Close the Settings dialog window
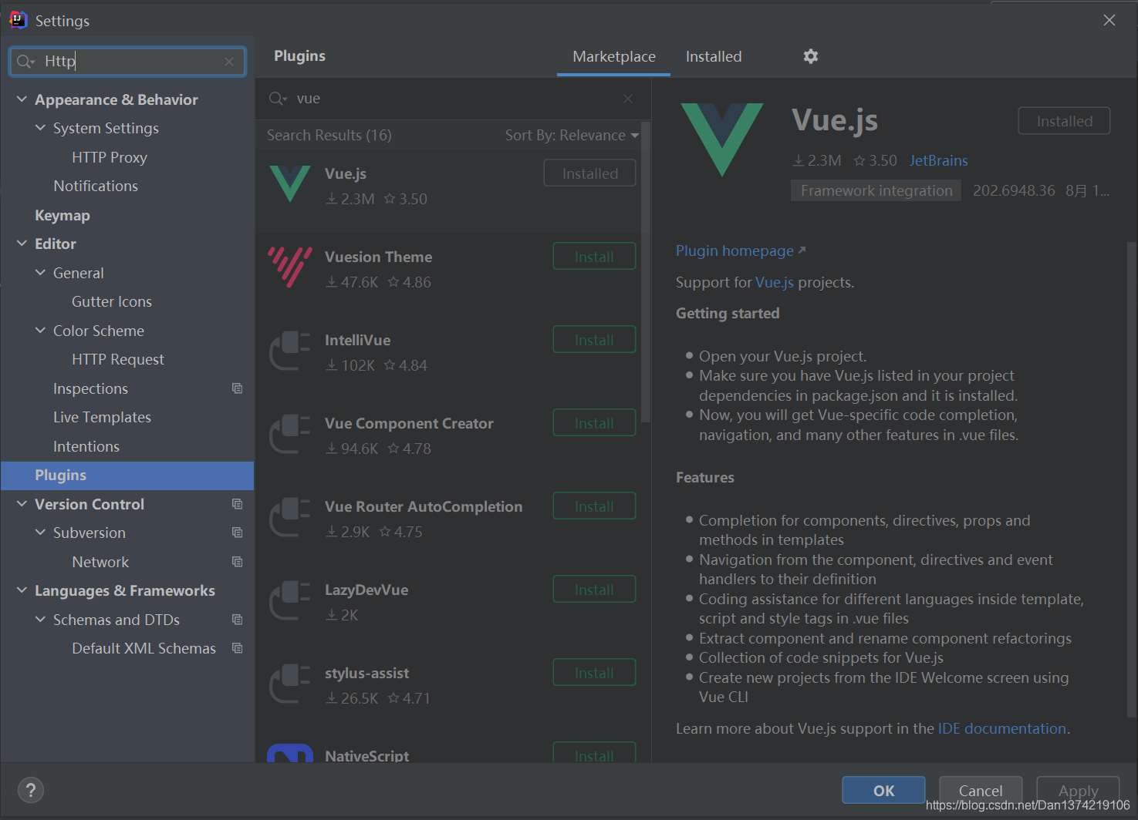 [1109, 20]
